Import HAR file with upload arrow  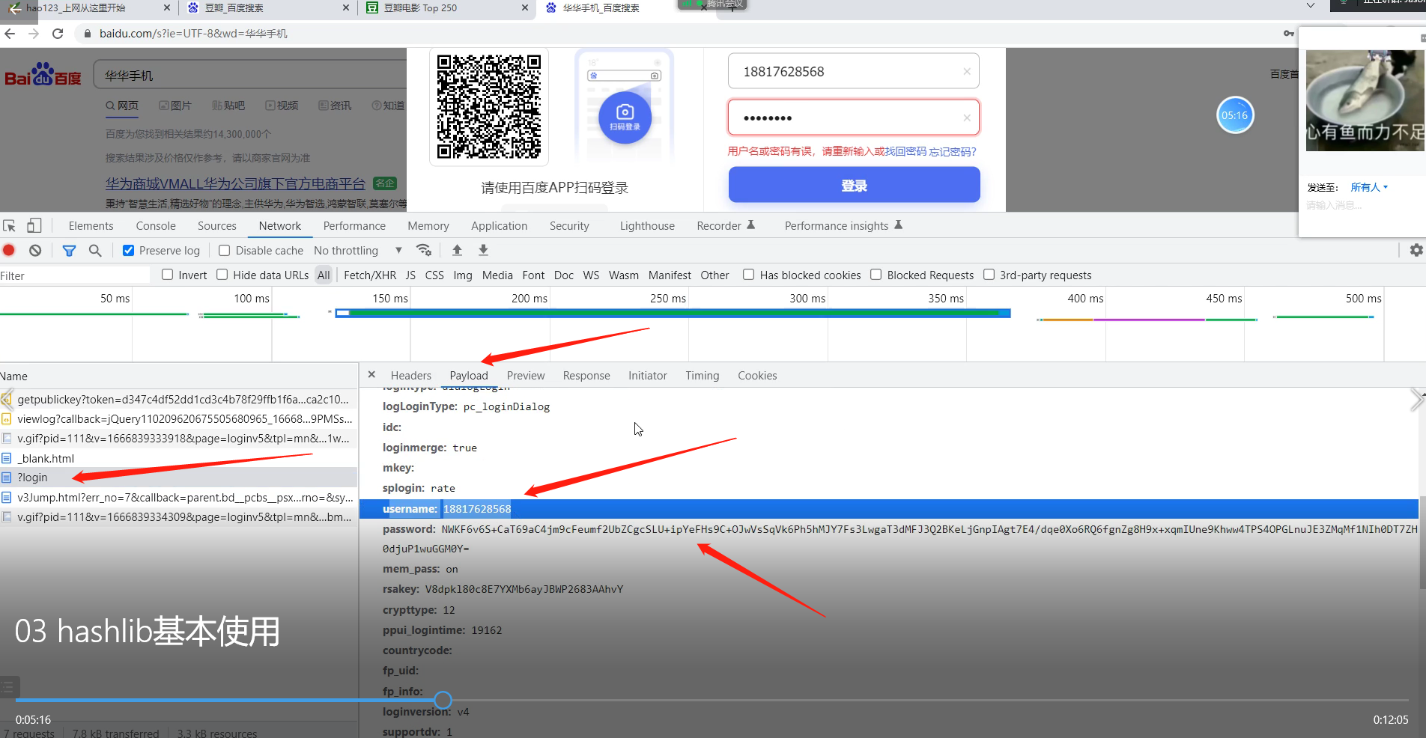click(x=457, y=250)
